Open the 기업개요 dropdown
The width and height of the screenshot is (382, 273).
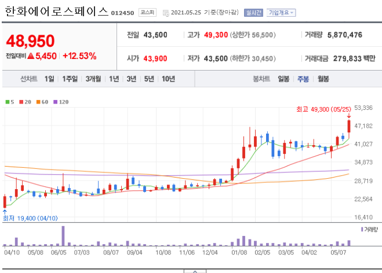[x=281, y=13]
